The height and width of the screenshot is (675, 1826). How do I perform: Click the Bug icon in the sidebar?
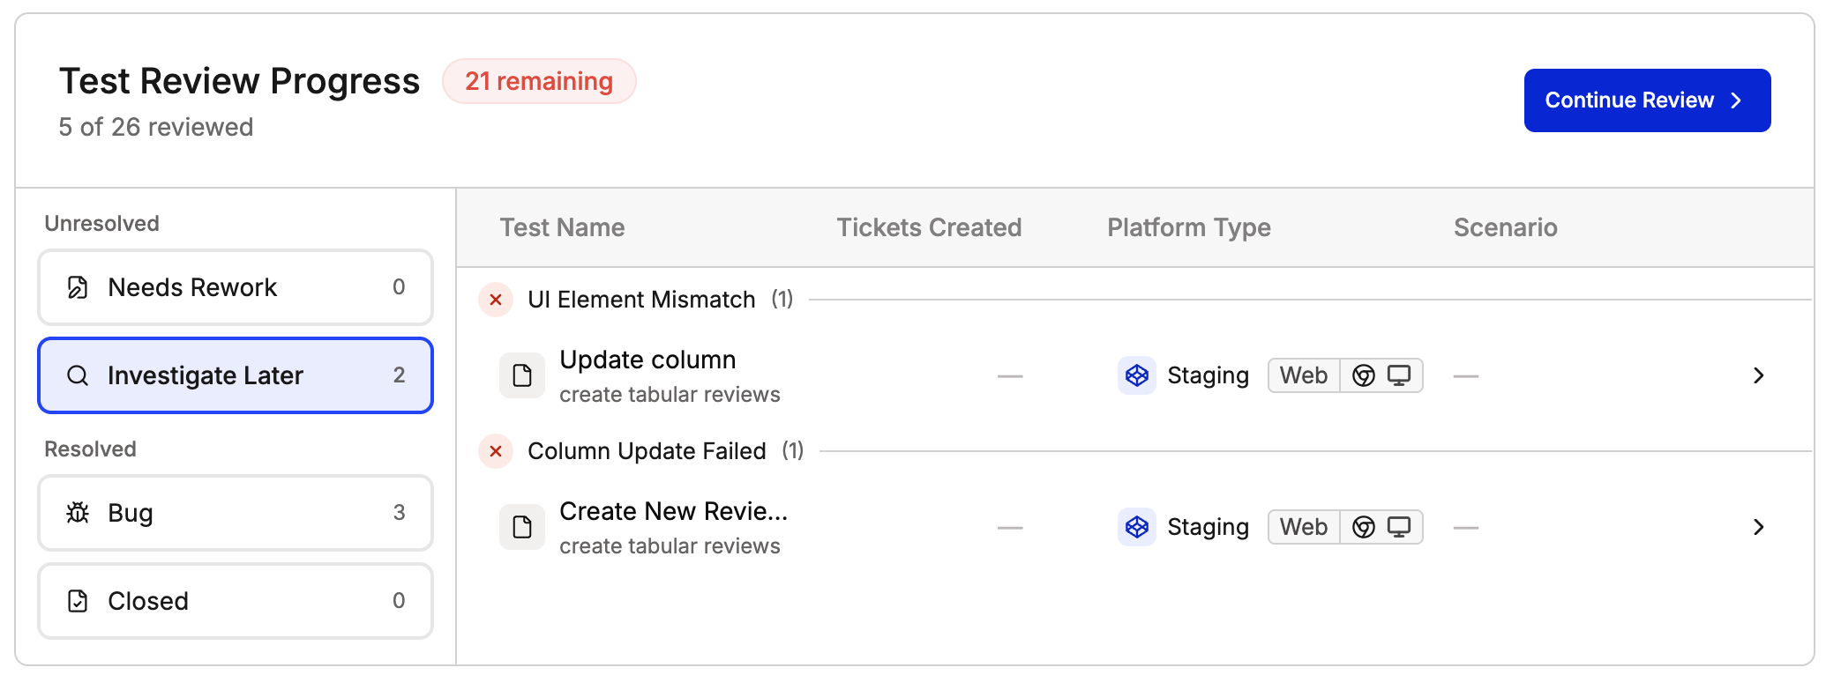click(78, 513)
